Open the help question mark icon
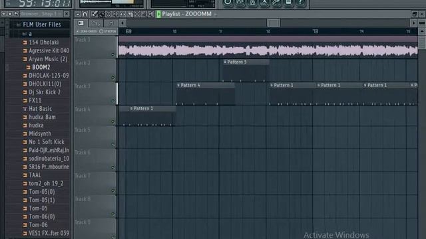Screen dimensions: 426x239 (x=300, y=3)
